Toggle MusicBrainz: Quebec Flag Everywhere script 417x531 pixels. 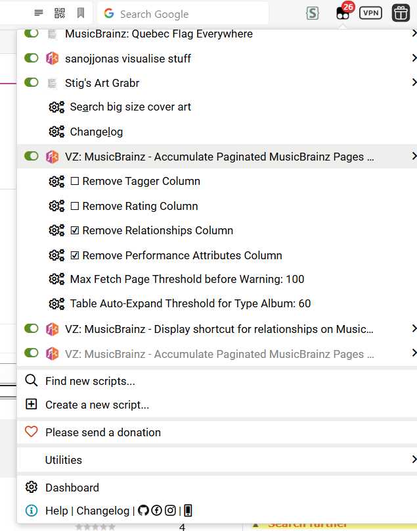pyautogui.click(x=31, y=34)
